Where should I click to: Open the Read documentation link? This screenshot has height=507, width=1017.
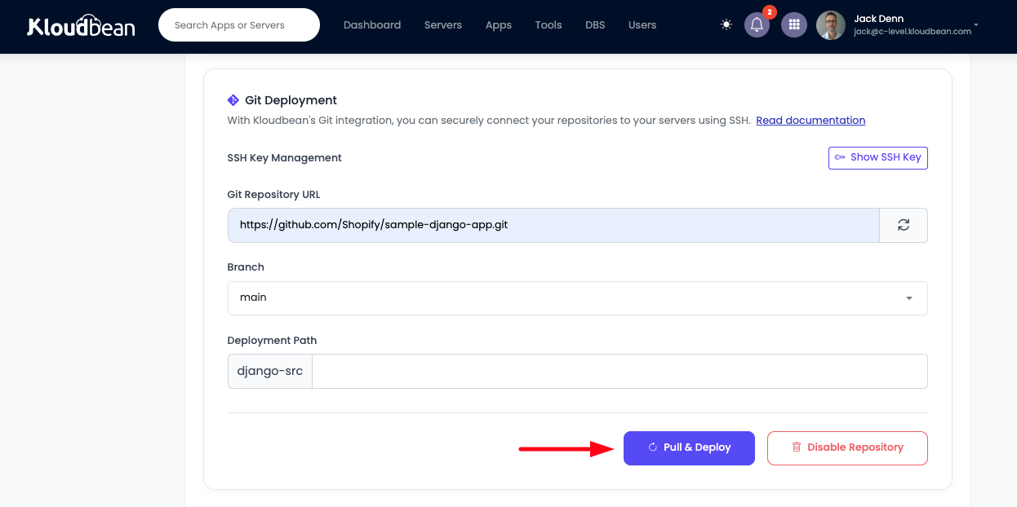(x=810, y=120)
